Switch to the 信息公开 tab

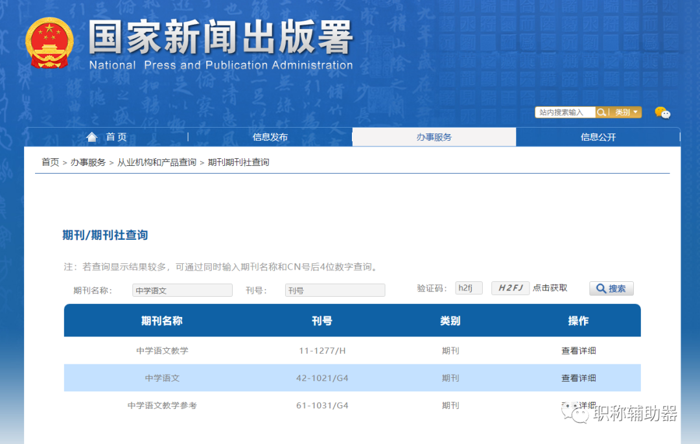pos(598,137)
